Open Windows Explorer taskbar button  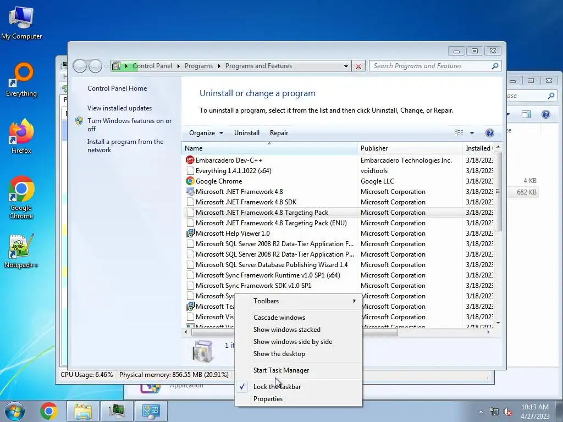82,411
